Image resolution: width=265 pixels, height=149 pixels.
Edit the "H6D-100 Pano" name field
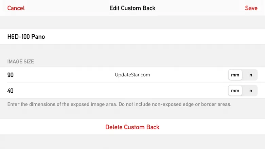(132, 37)
